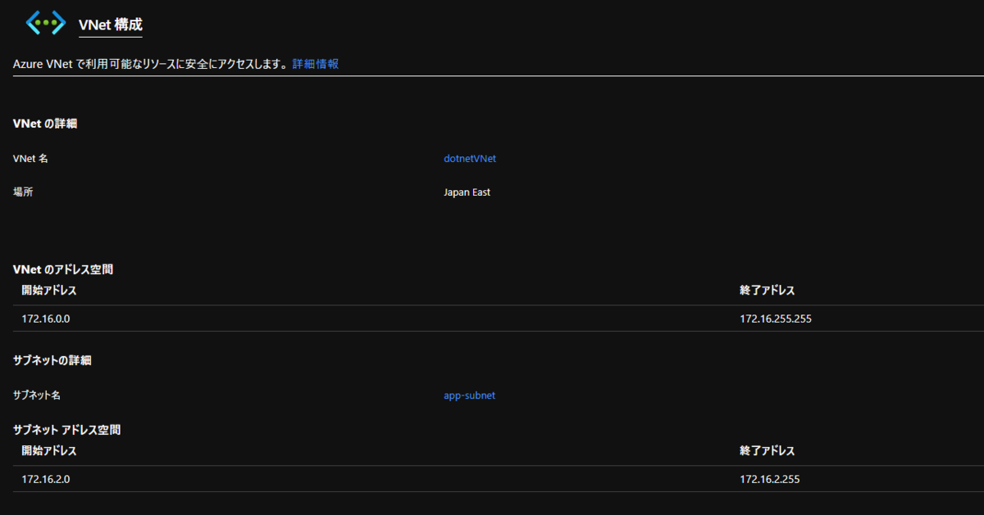Click the VNet のアドレス空間 heading
This screenshot has height=515, width=984.
(x=63, y=269)
